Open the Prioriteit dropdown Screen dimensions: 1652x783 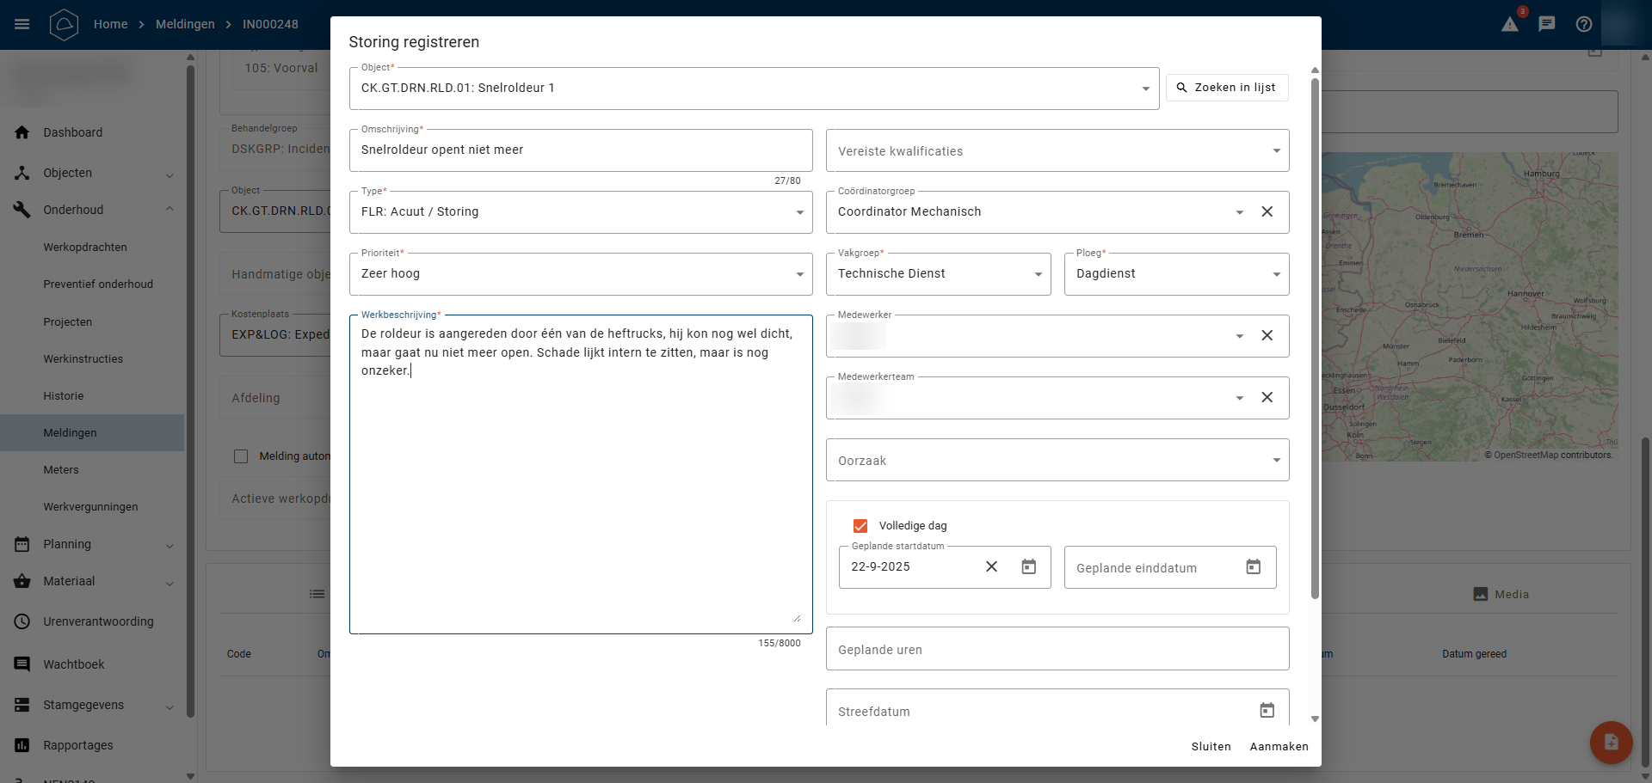581,274
